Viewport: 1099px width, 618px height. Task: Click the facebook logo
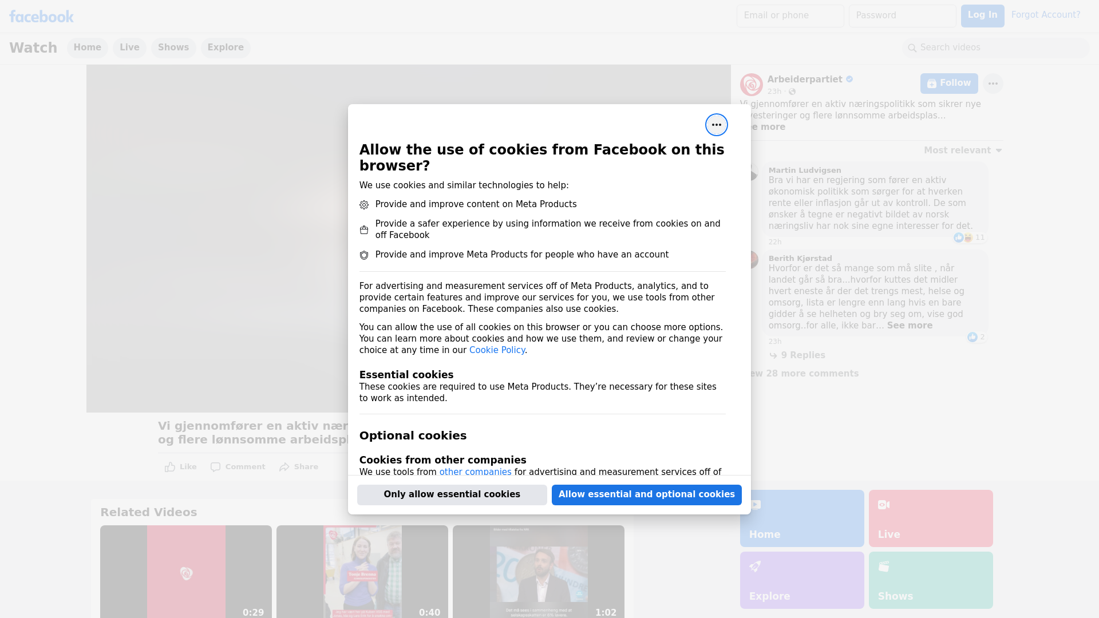[x=41, y=17]
